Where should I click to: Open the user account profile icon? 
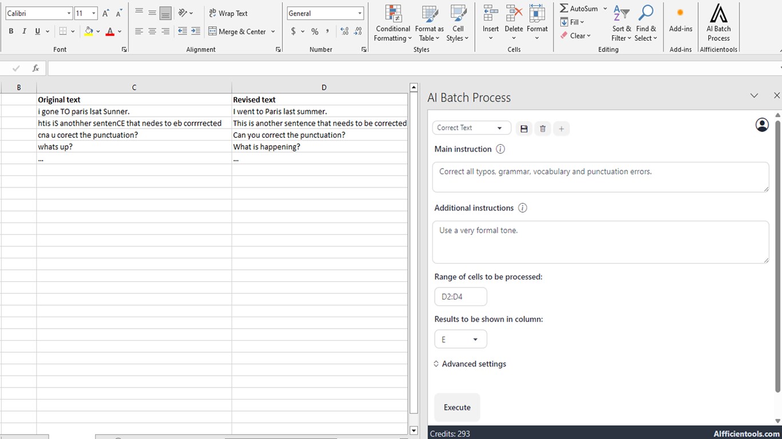tap(762, 125)
